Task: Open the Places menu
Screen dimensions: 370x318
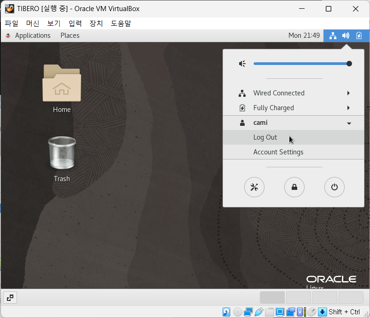Action: tap(70, 35)
